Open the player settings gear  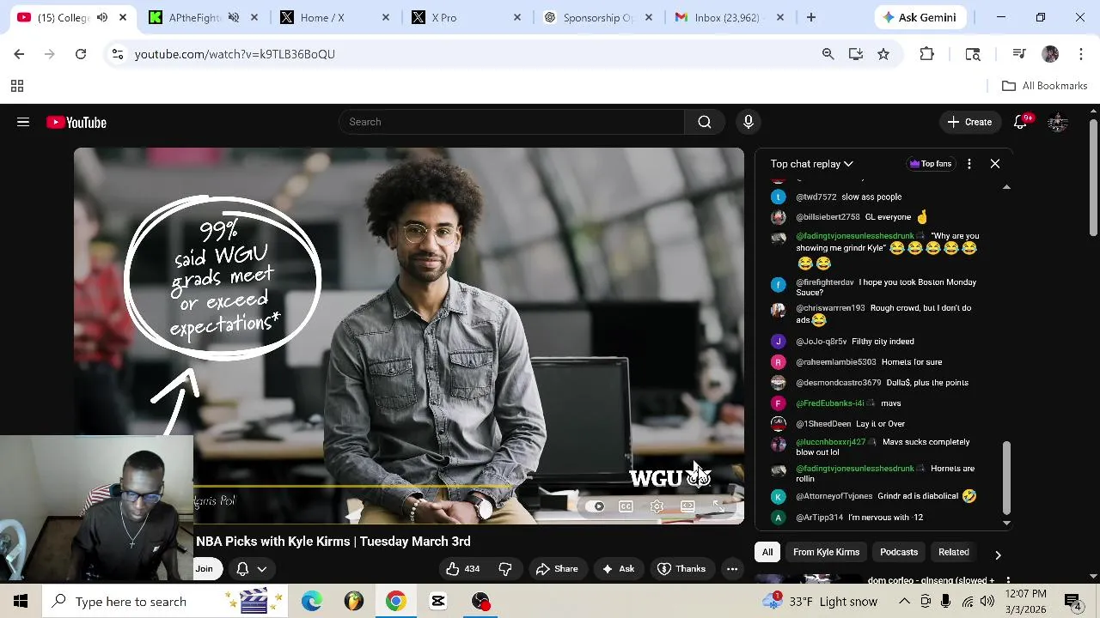[657, 506]
